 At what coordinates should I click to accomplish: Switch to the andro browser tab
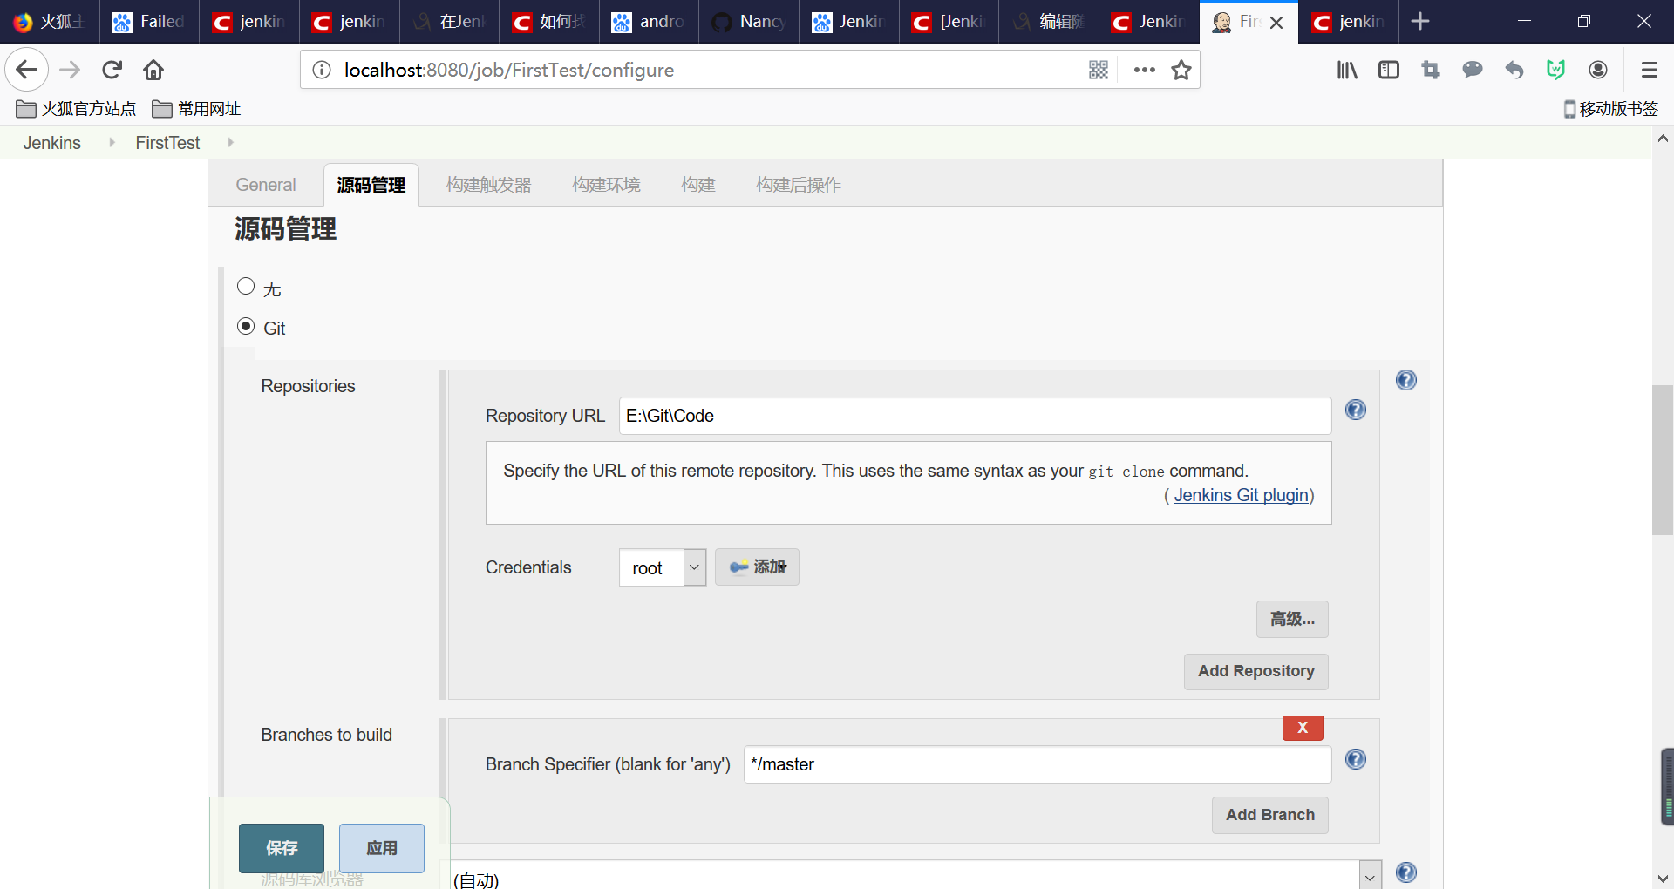tap(650, 21)
